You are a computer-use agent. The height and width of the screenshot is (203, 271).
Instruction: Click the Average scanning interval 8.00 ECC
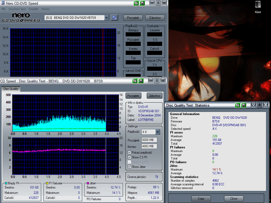pyautogui.click(x=218, y=184)
